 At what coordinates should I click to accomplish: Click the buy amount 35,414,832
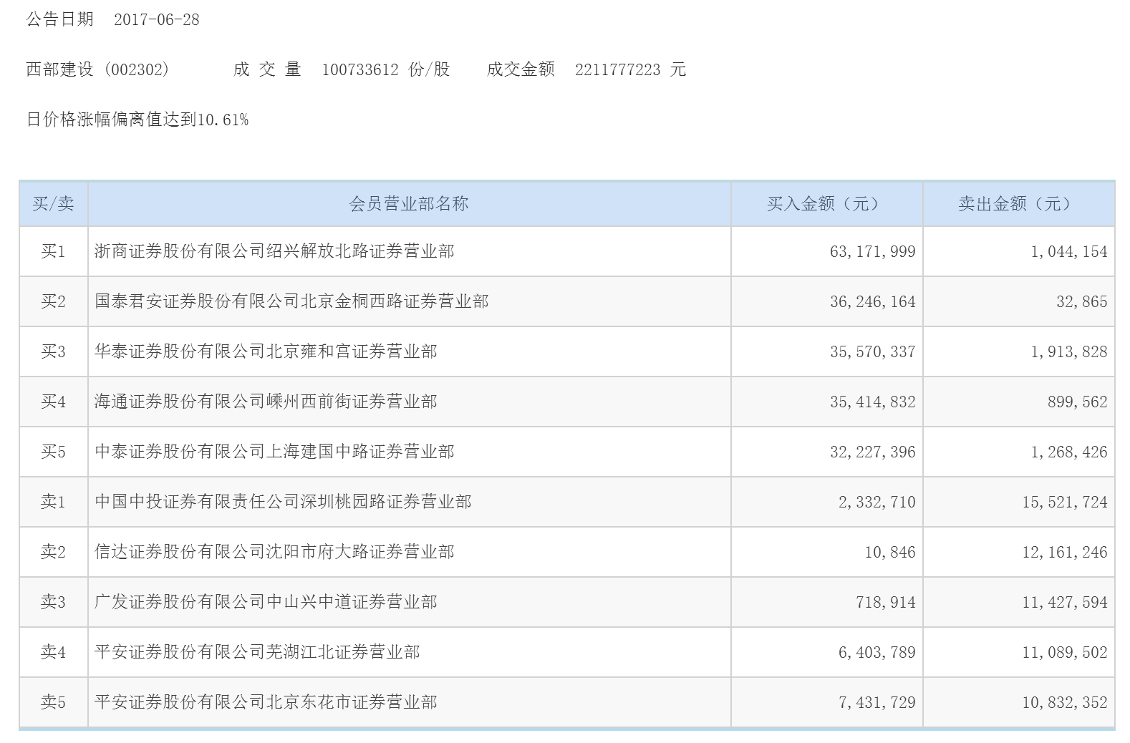872,402
